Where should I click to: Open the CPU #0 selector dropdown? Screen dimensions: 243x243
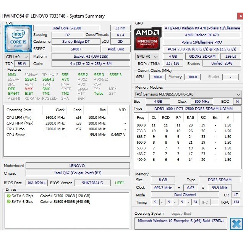click(x=16, y=57)
